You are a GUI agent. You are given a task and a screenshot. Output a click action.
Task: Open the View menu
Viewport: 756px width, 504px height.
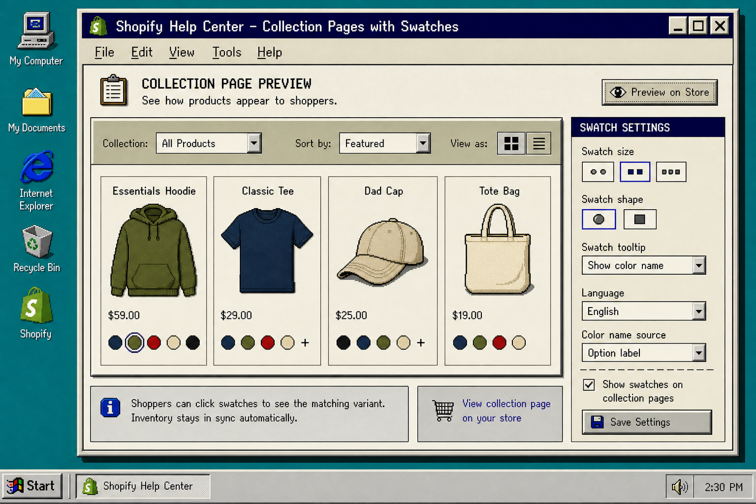(x=182, y=52)
